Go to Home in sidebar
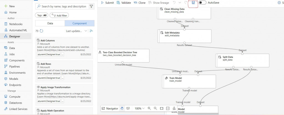The width and height of the screenshot is (284, 115). (11, 12)
